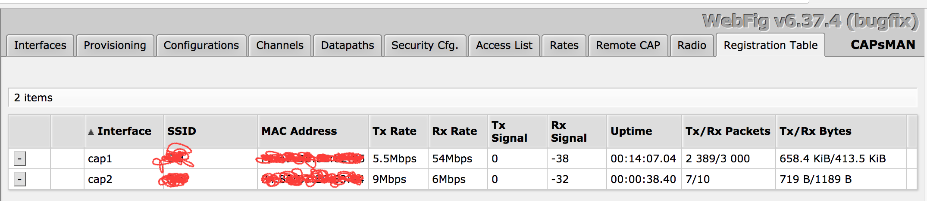The width and height of the screenshot is (927, 201).
Task: Remove the cap2 registration entry
Action: 19,179
